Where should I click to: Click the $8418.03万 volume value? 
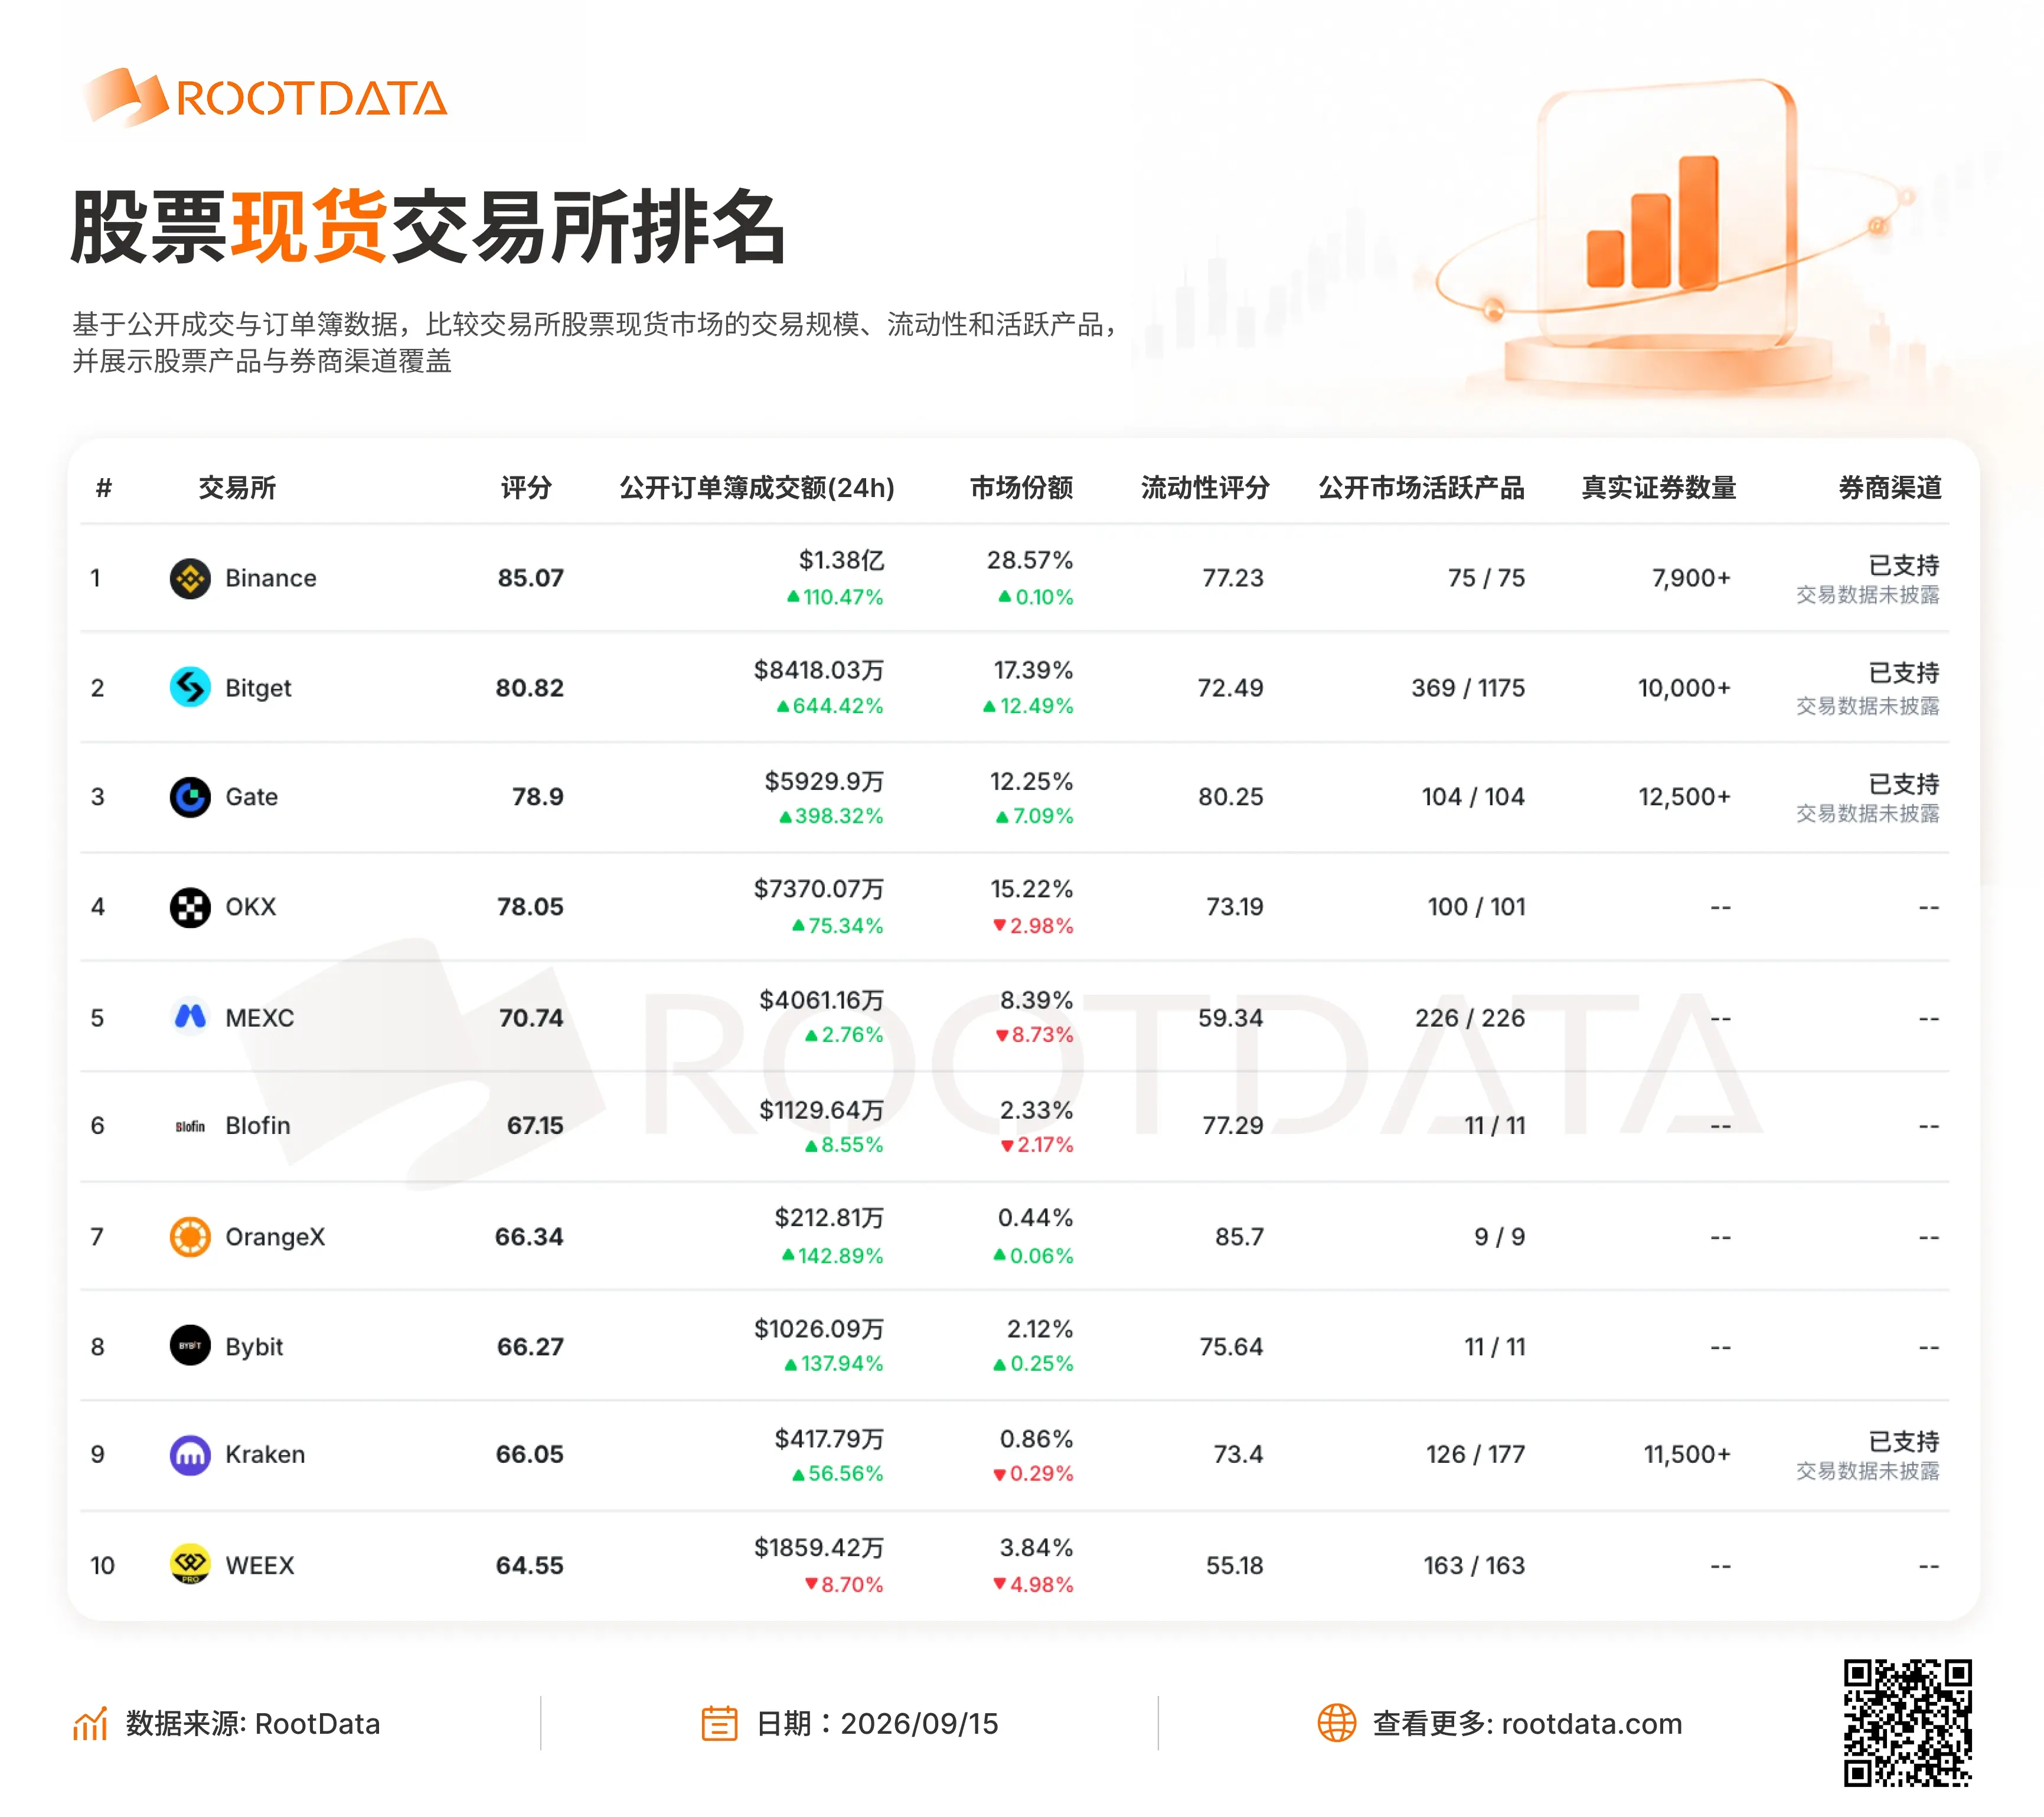click(819, 670)
